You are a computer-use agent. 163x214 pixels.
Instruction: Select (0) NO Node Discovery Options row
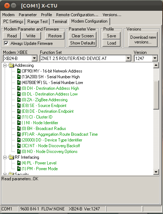click(50, 152)
